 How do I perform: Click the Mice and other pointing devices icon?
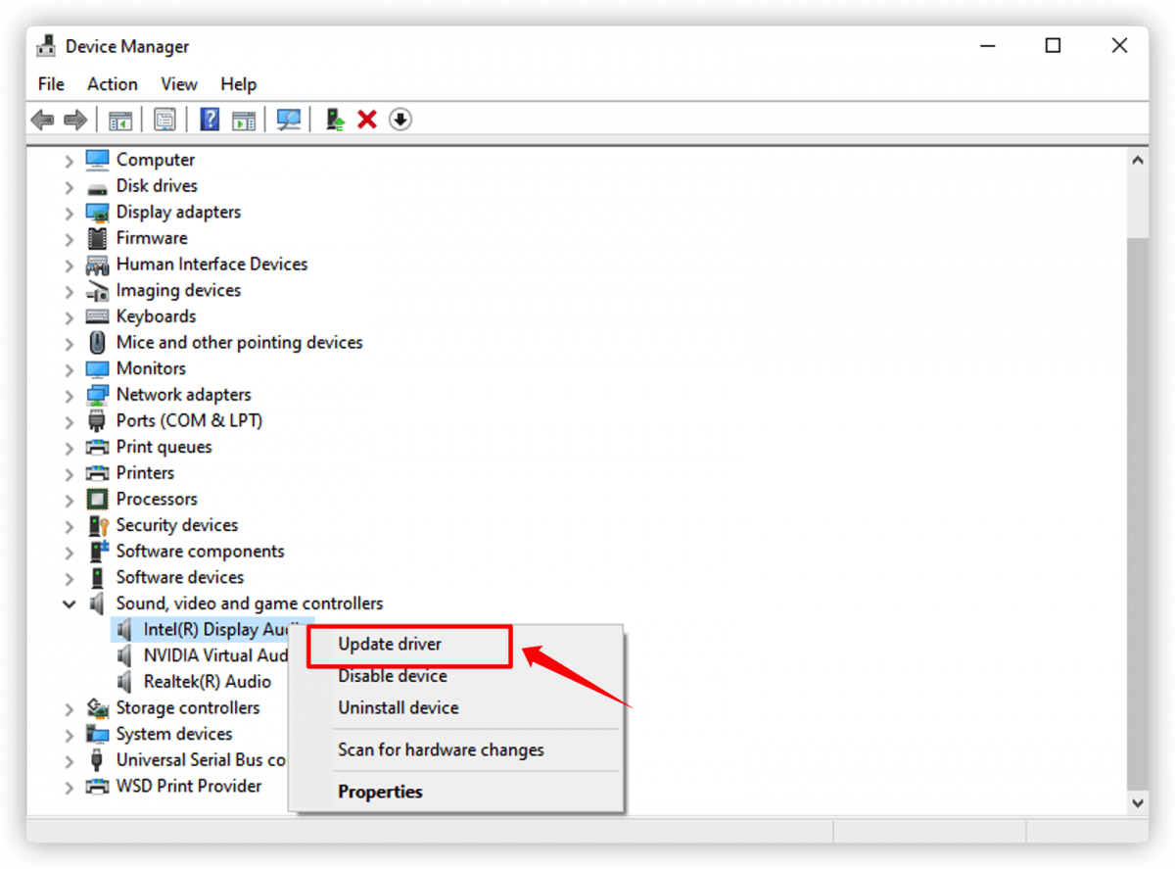[97, 343]
